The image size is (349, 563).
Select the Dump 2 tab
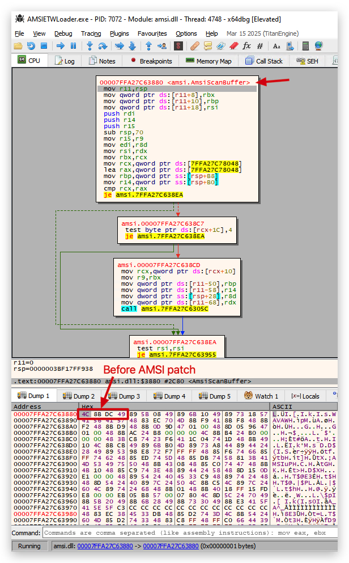pos(79,396)
